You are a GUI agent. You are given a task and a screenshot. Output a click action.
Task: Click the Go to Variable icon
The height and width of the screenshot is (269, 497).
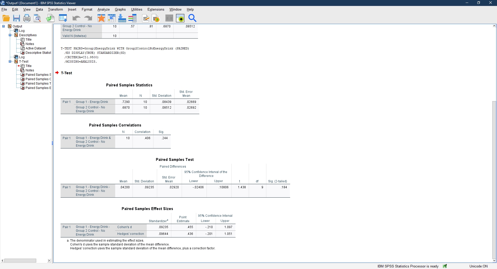coord(122,18)
